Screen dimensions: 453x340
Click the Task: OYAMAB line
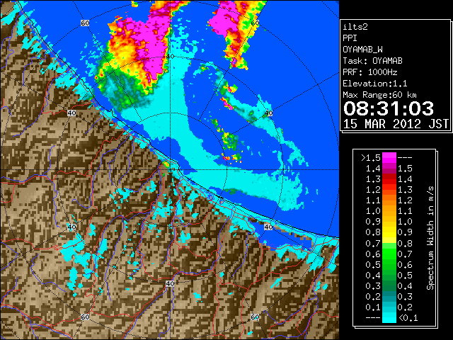pos(372,61)
